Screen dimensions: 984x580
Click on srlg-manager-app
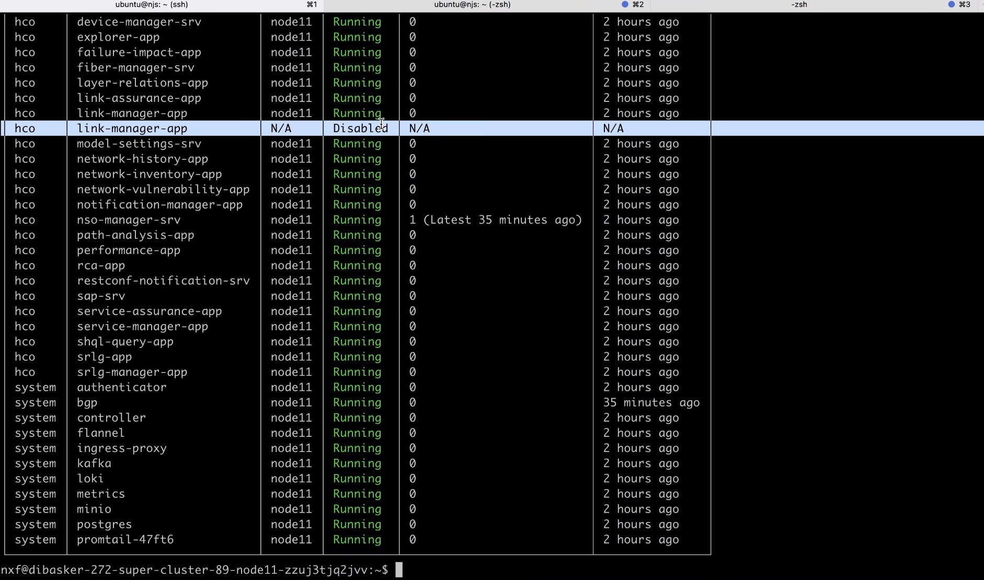click(132, 372)
